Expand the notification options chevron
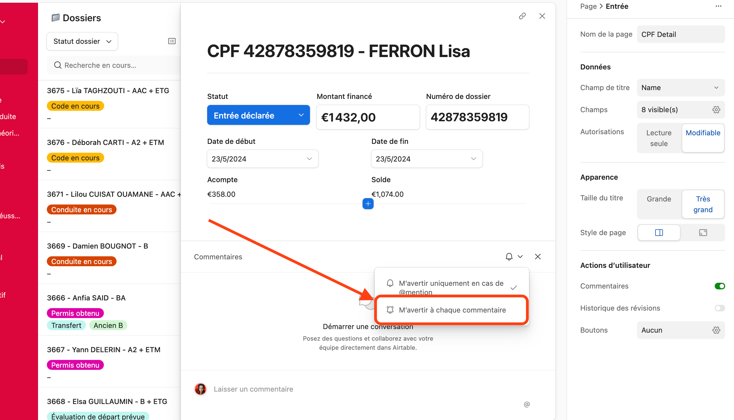734x420 pixels. tap(520, 257)
